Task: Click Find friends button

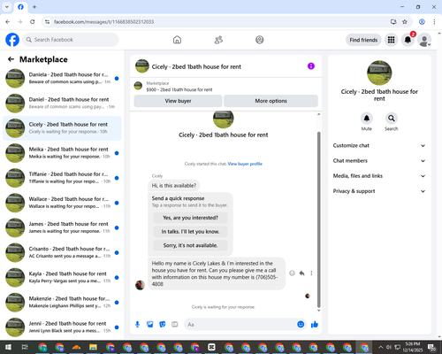Action: tap(363, 40)
